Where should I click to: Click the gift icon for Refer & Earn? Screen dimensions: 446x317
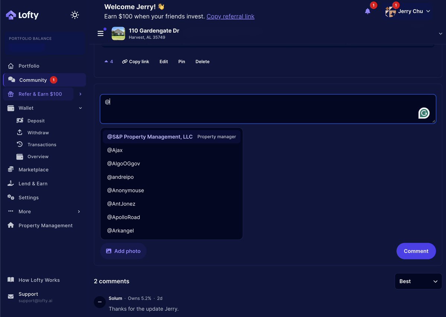11,94
